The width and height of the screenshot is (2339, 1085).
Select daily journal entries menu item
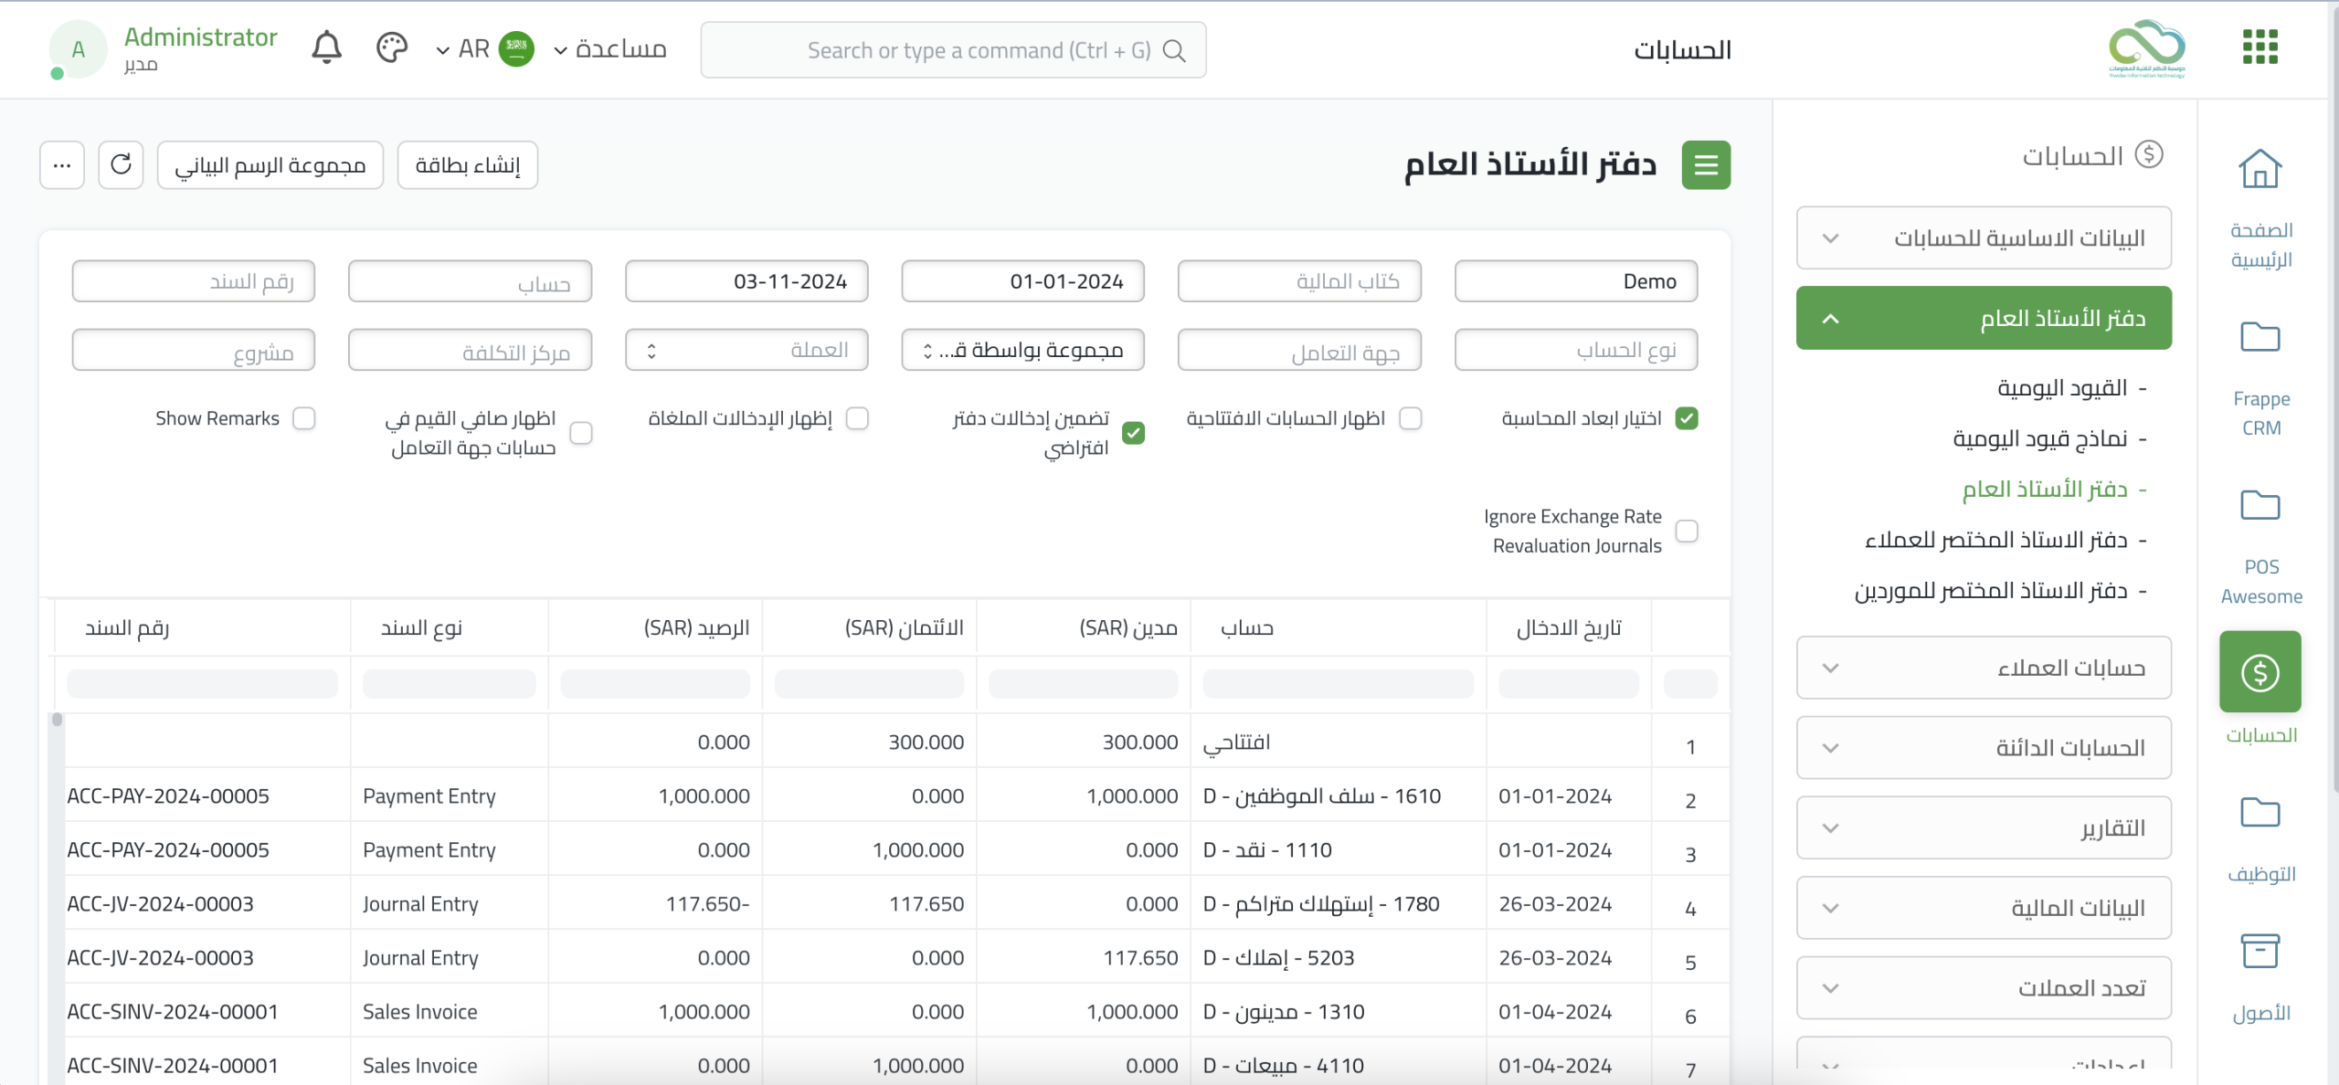[2061, 389]
